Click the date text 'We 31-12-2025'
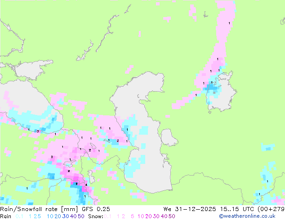The image size is (285, 220). click(190, 209)
